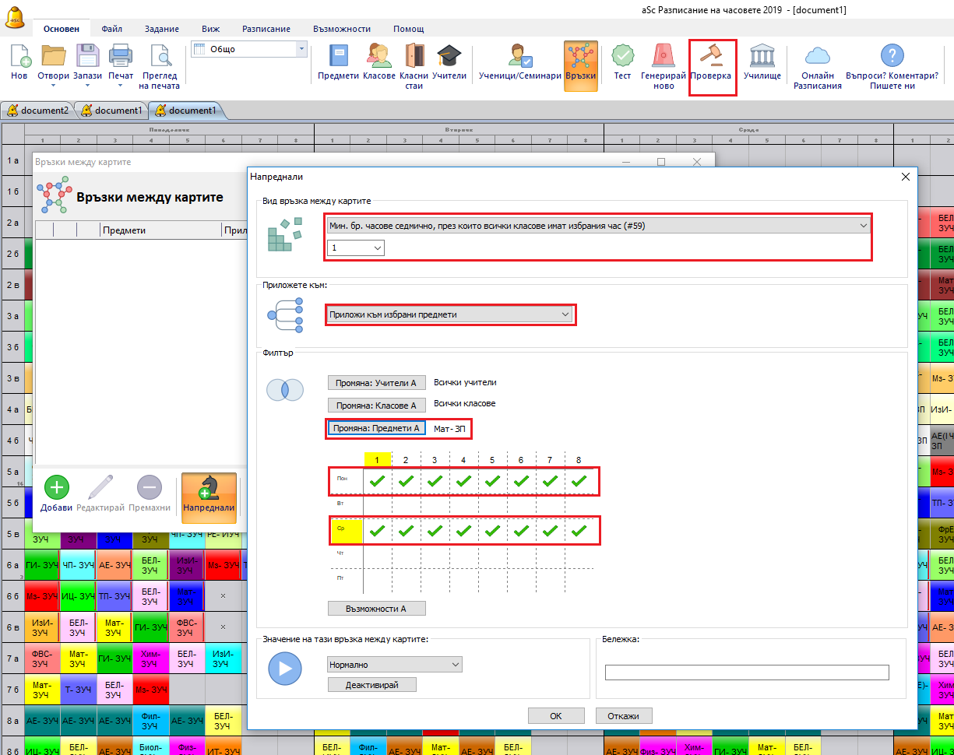The image size is (954, 755).
Task: Open Онлайн Разписания cloud icon
Action: pyautogui.click(x=817, y=57)
